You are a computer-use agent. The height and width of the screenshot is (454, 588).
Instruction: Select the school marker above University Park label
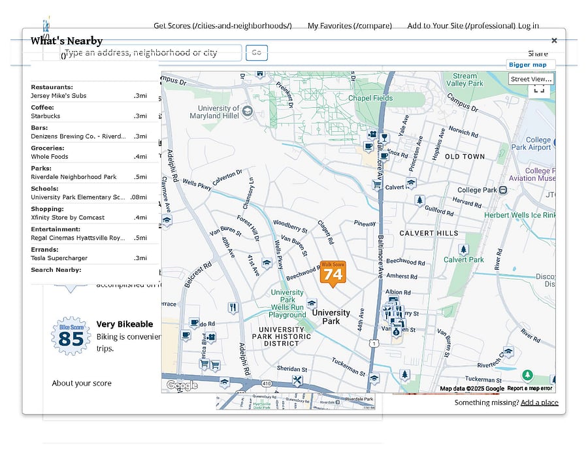312,303
